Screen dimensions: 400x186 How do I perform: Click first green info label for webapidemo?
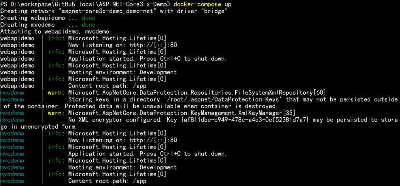55,38
